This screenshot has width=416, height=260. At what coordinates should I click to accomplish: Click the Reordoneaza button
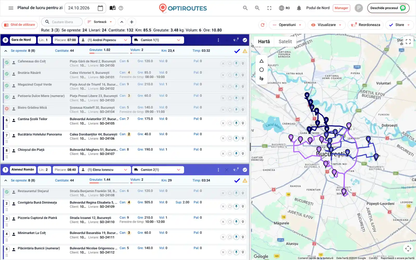pyautogui.click(x=366, y=25)
